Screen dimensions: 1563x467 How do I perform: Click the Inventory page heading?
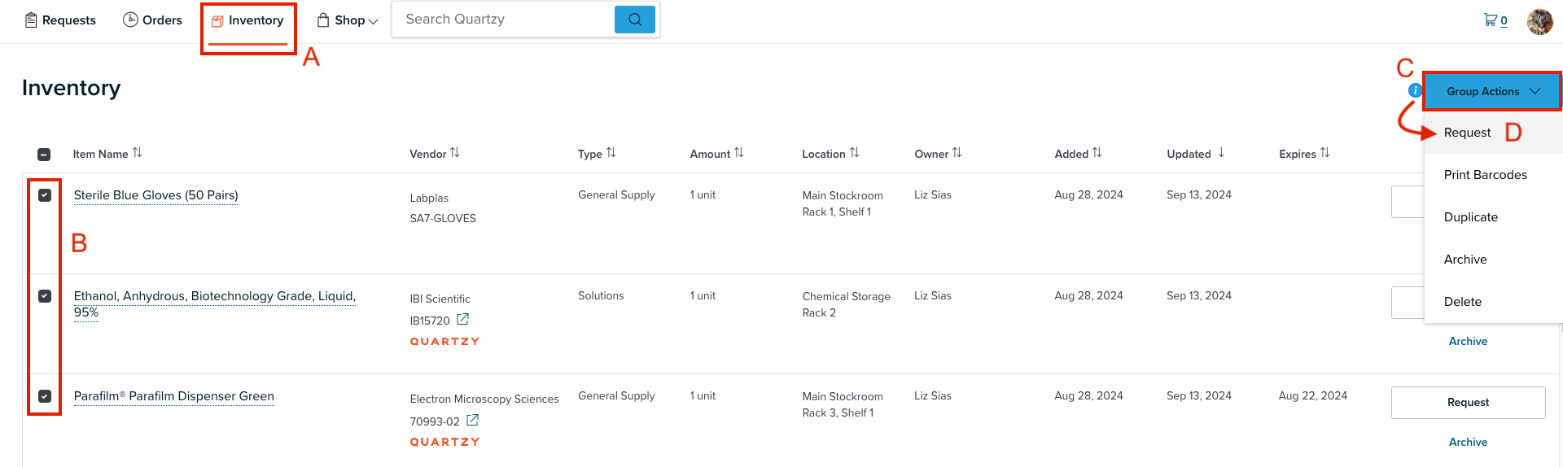pyautogui.click(x=71, y=88)
